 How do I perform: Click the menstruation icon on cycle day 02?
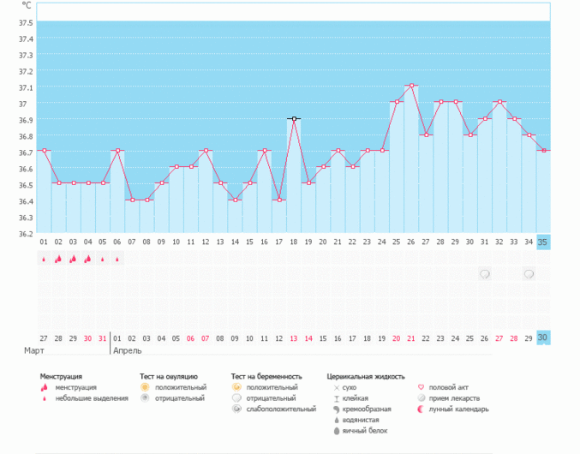[x=58, y=259]
